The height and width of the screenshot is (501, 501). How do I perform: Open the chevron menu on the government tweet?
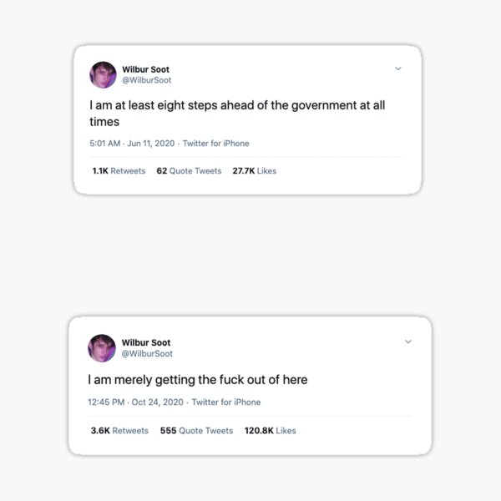398,68
